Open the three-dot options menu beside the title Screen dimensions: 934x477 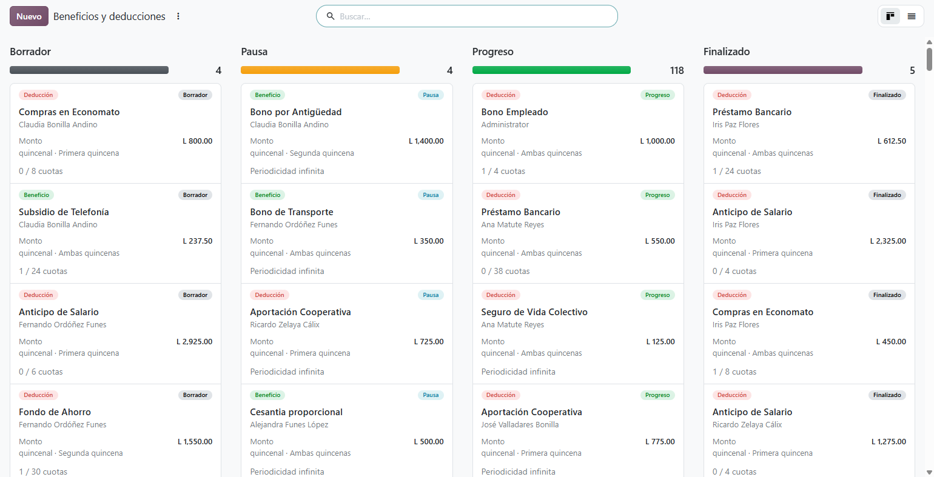click(178, 16)
